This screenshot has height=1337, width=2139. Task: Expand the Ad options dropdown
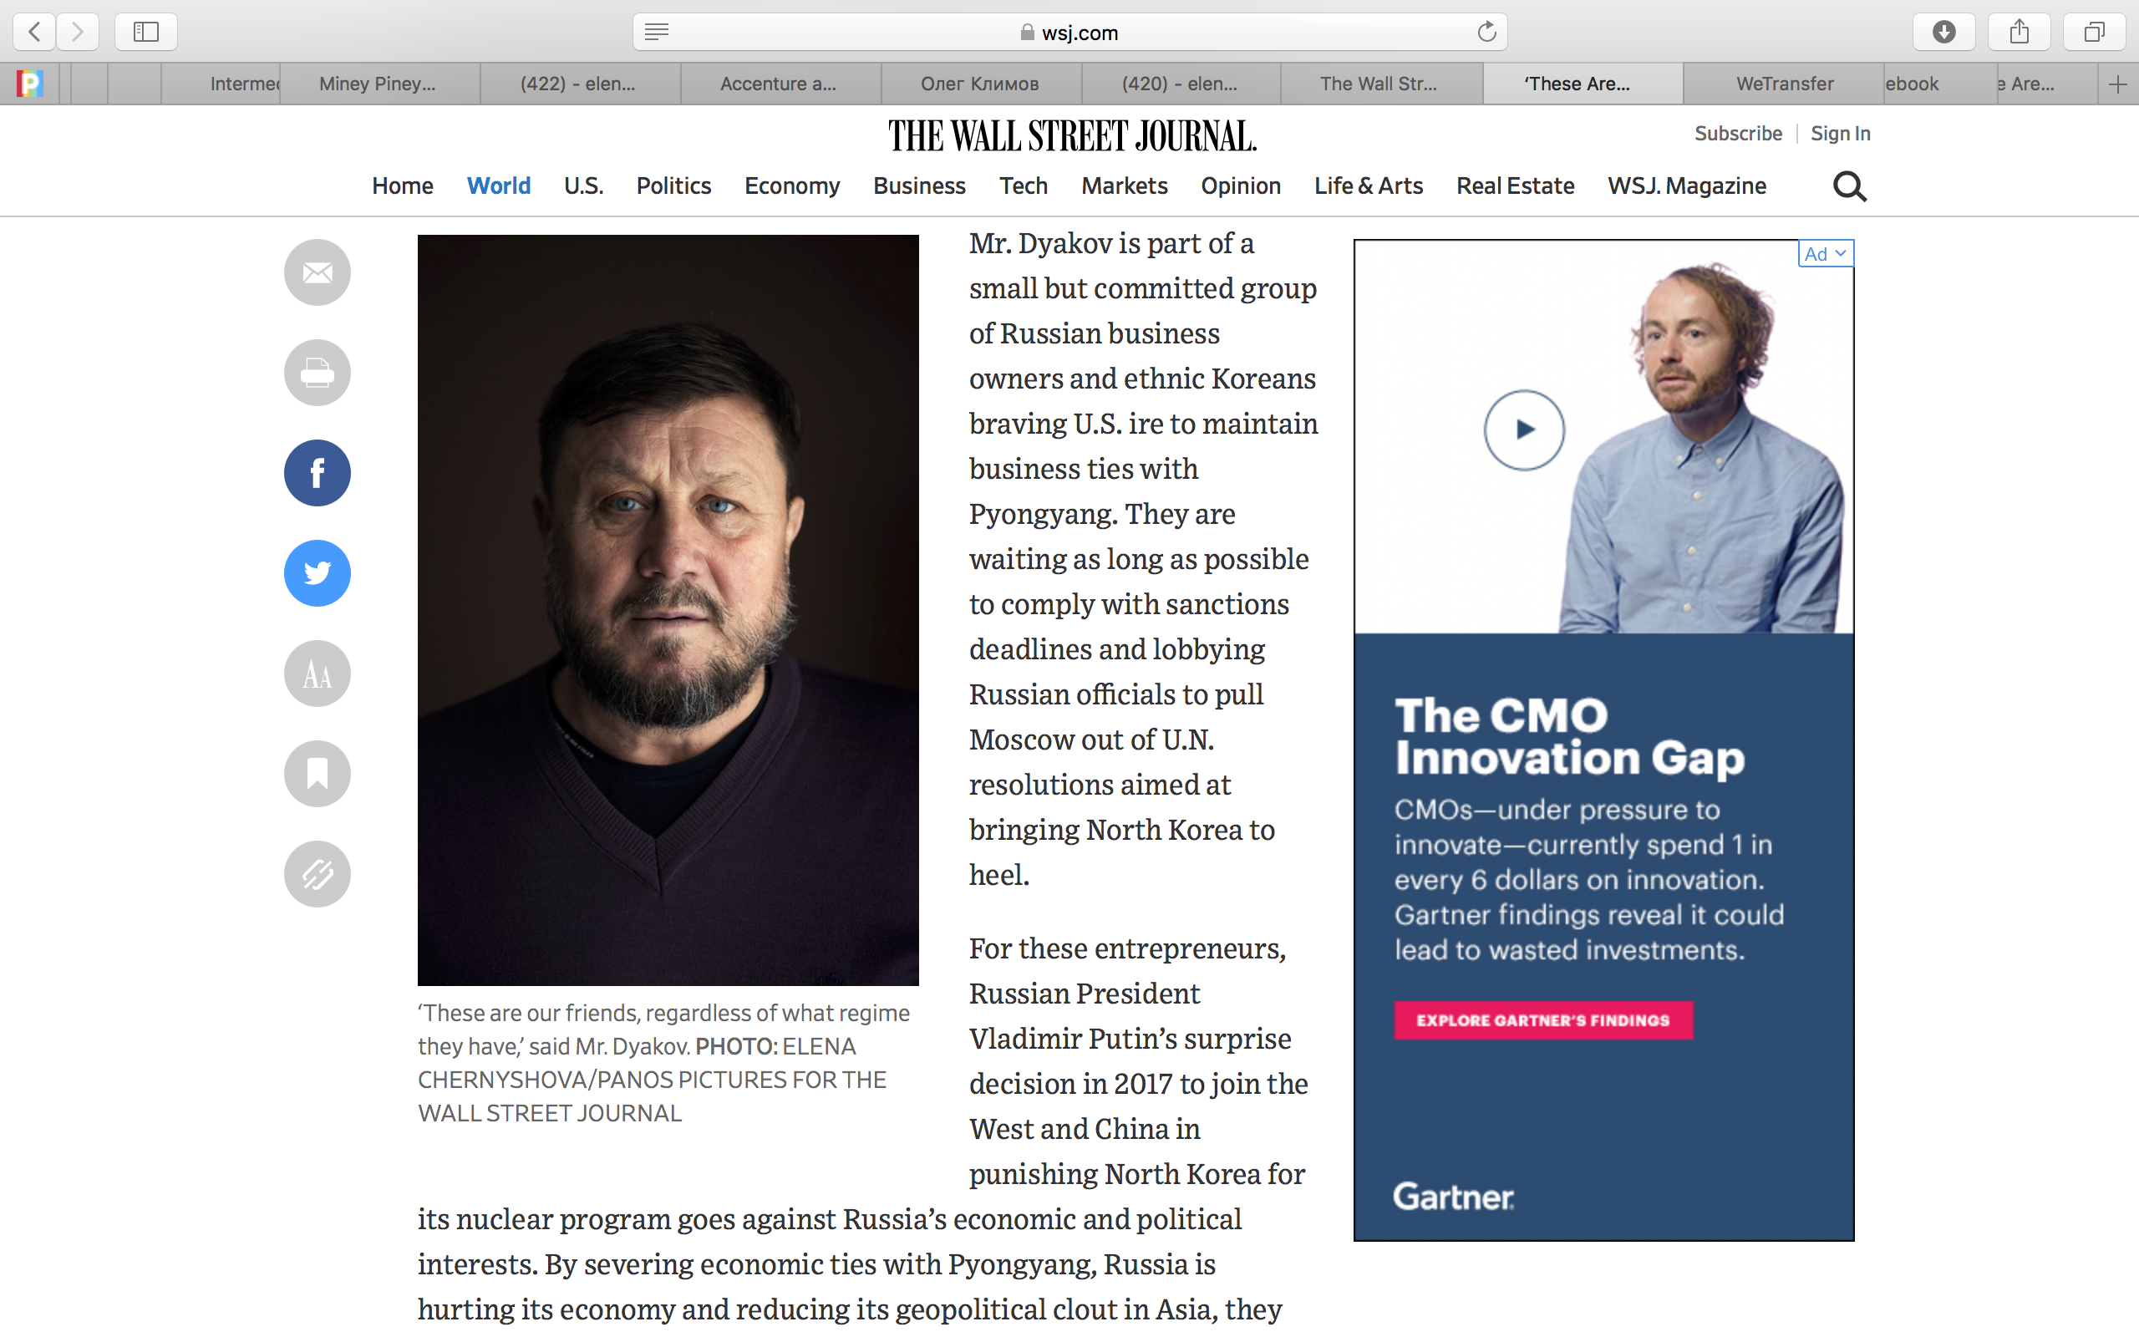click(1825, 254)
